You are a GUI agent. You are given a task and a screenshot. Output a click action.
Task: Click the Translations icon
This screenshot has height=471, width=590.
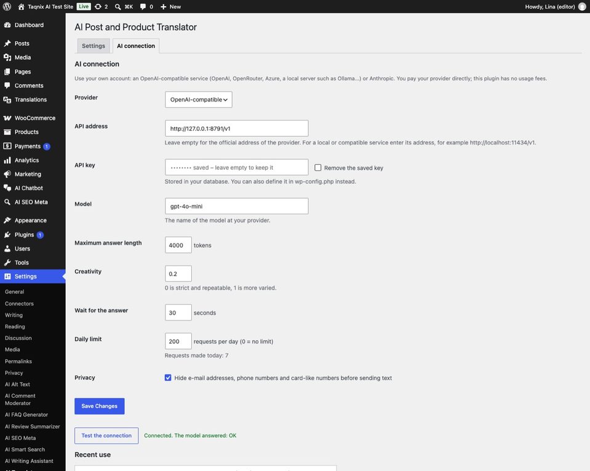click(x=7, y=100)
